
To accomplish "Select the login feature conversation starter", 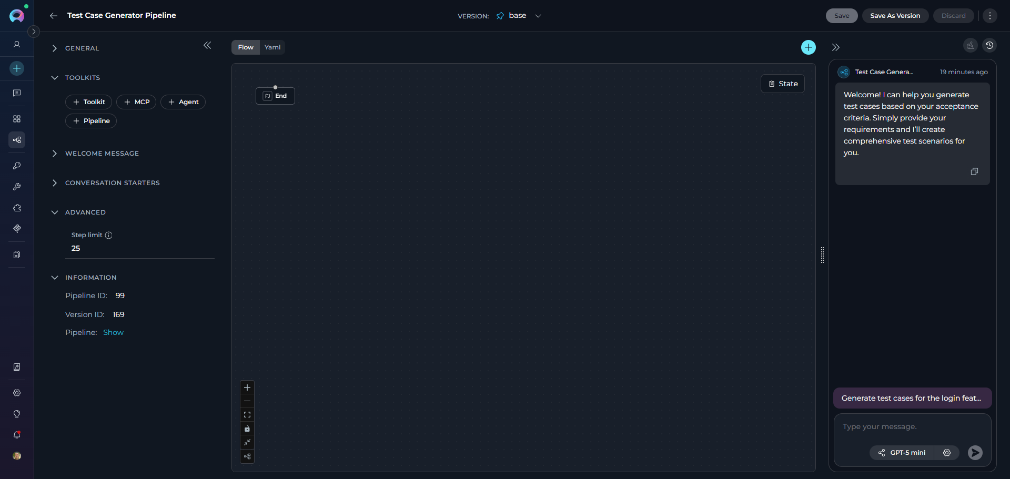I will (x=913, y=398).
